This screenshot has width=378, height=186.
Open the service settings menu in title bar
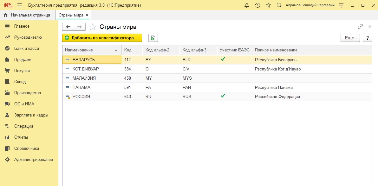(341, 5)
